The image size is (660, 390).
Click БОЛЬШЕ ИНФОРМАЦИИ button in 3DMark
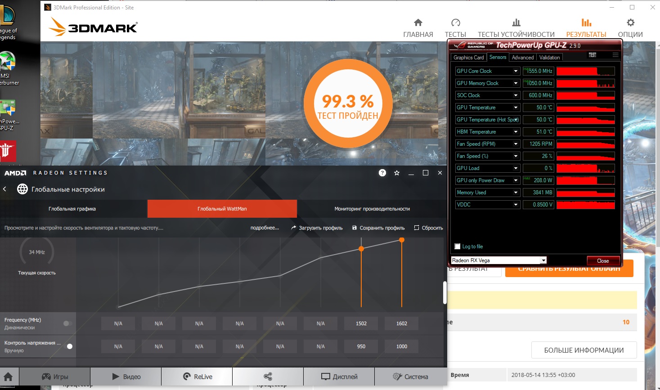pos(584,350)
